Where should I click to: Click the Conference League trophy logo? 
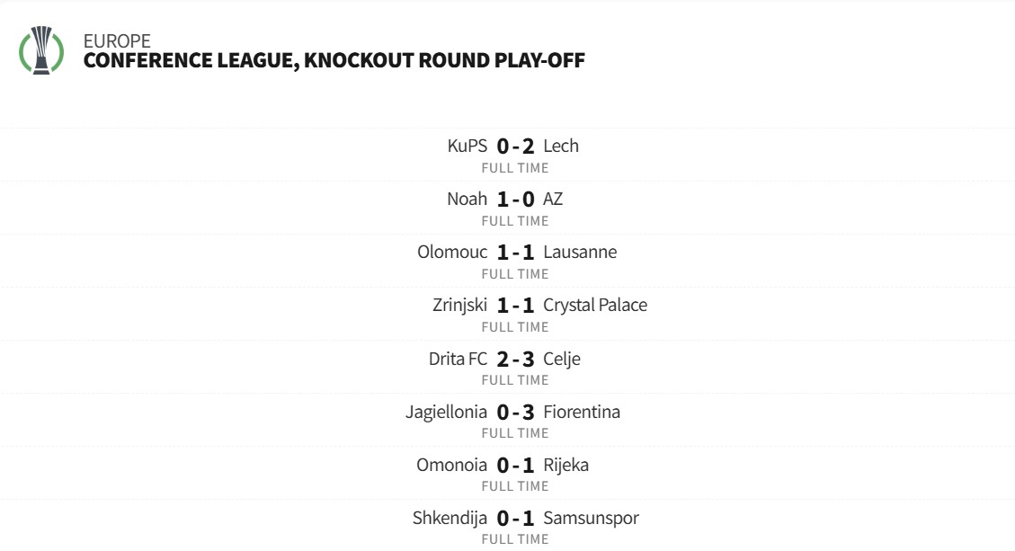pyautogui.click(x=41, y=50)
